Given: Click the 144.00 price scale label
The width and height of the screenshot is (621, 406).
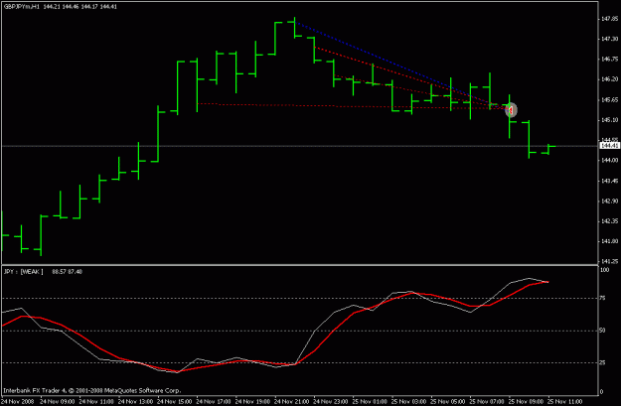Looking at the screenshot, I should pyautogui.click(x=610, y=160).
